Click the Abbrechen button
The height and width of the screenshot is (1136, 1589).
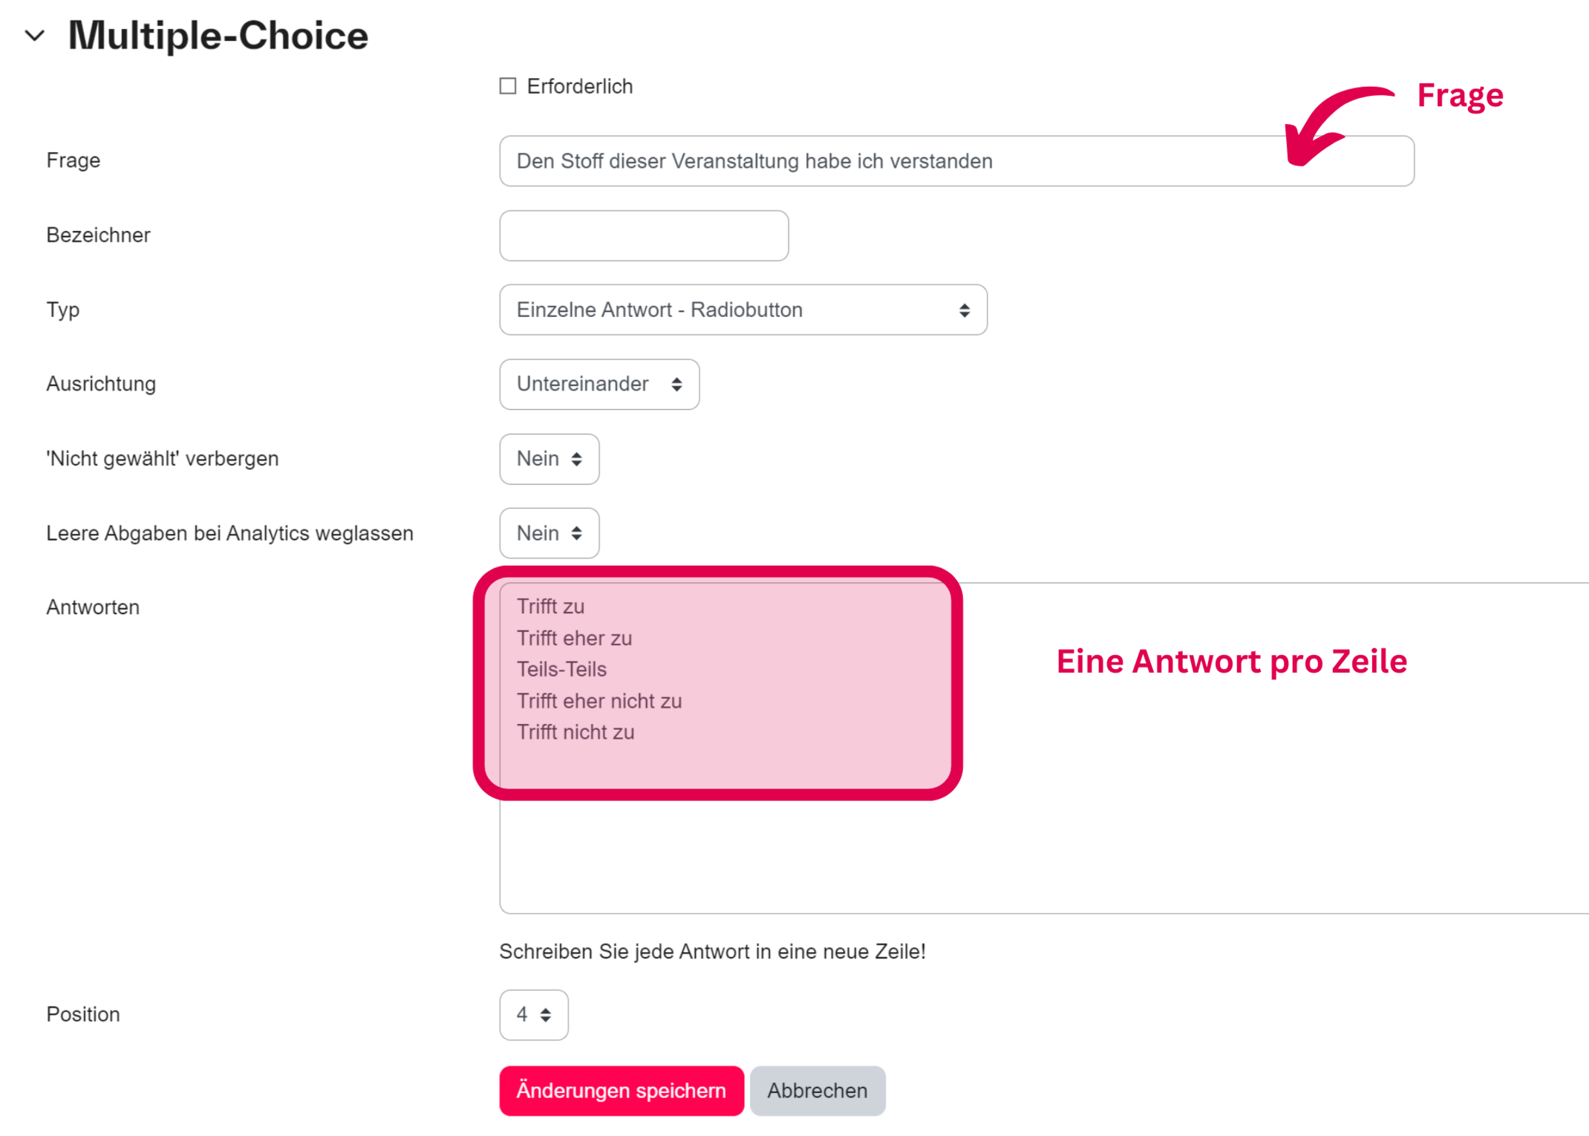coord(817,1091)
